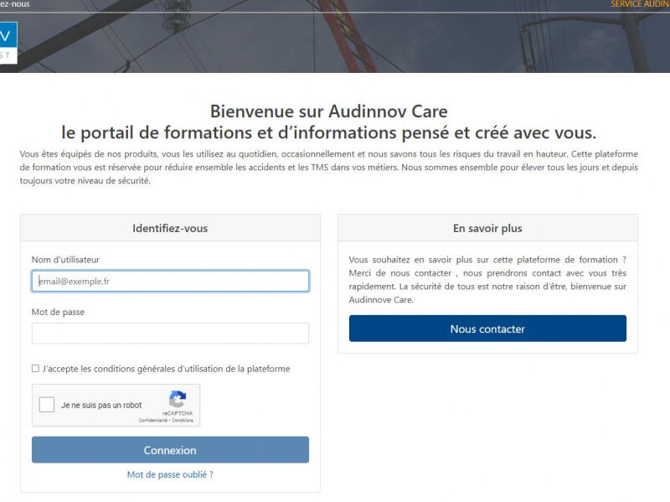Open the 'Mot de passe oublié ?' link
670x502 pixels.
[x=170, y=474]
